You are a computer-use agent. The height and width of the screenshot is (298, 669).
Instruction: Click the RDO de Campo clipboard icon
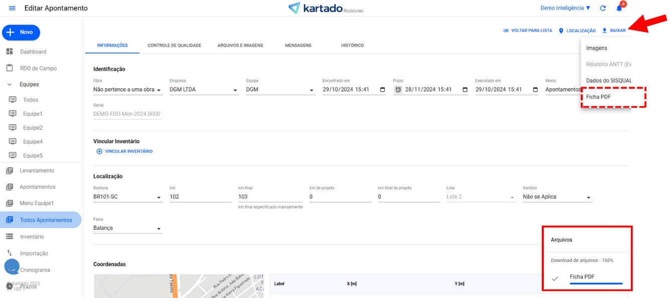point(10,68)
